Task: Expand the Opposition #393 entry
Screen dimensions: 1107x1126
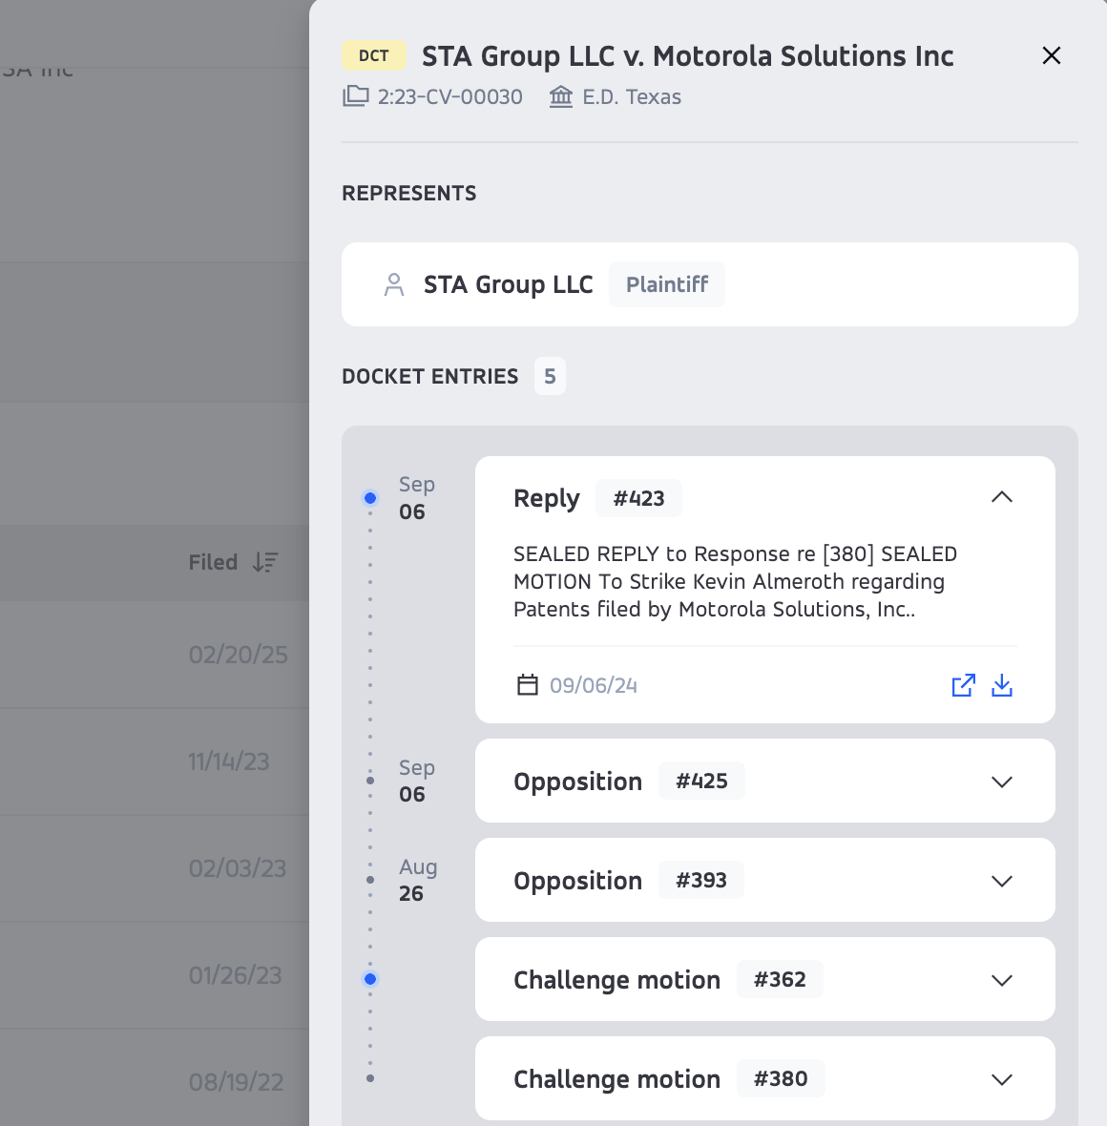Action: 1001,881
